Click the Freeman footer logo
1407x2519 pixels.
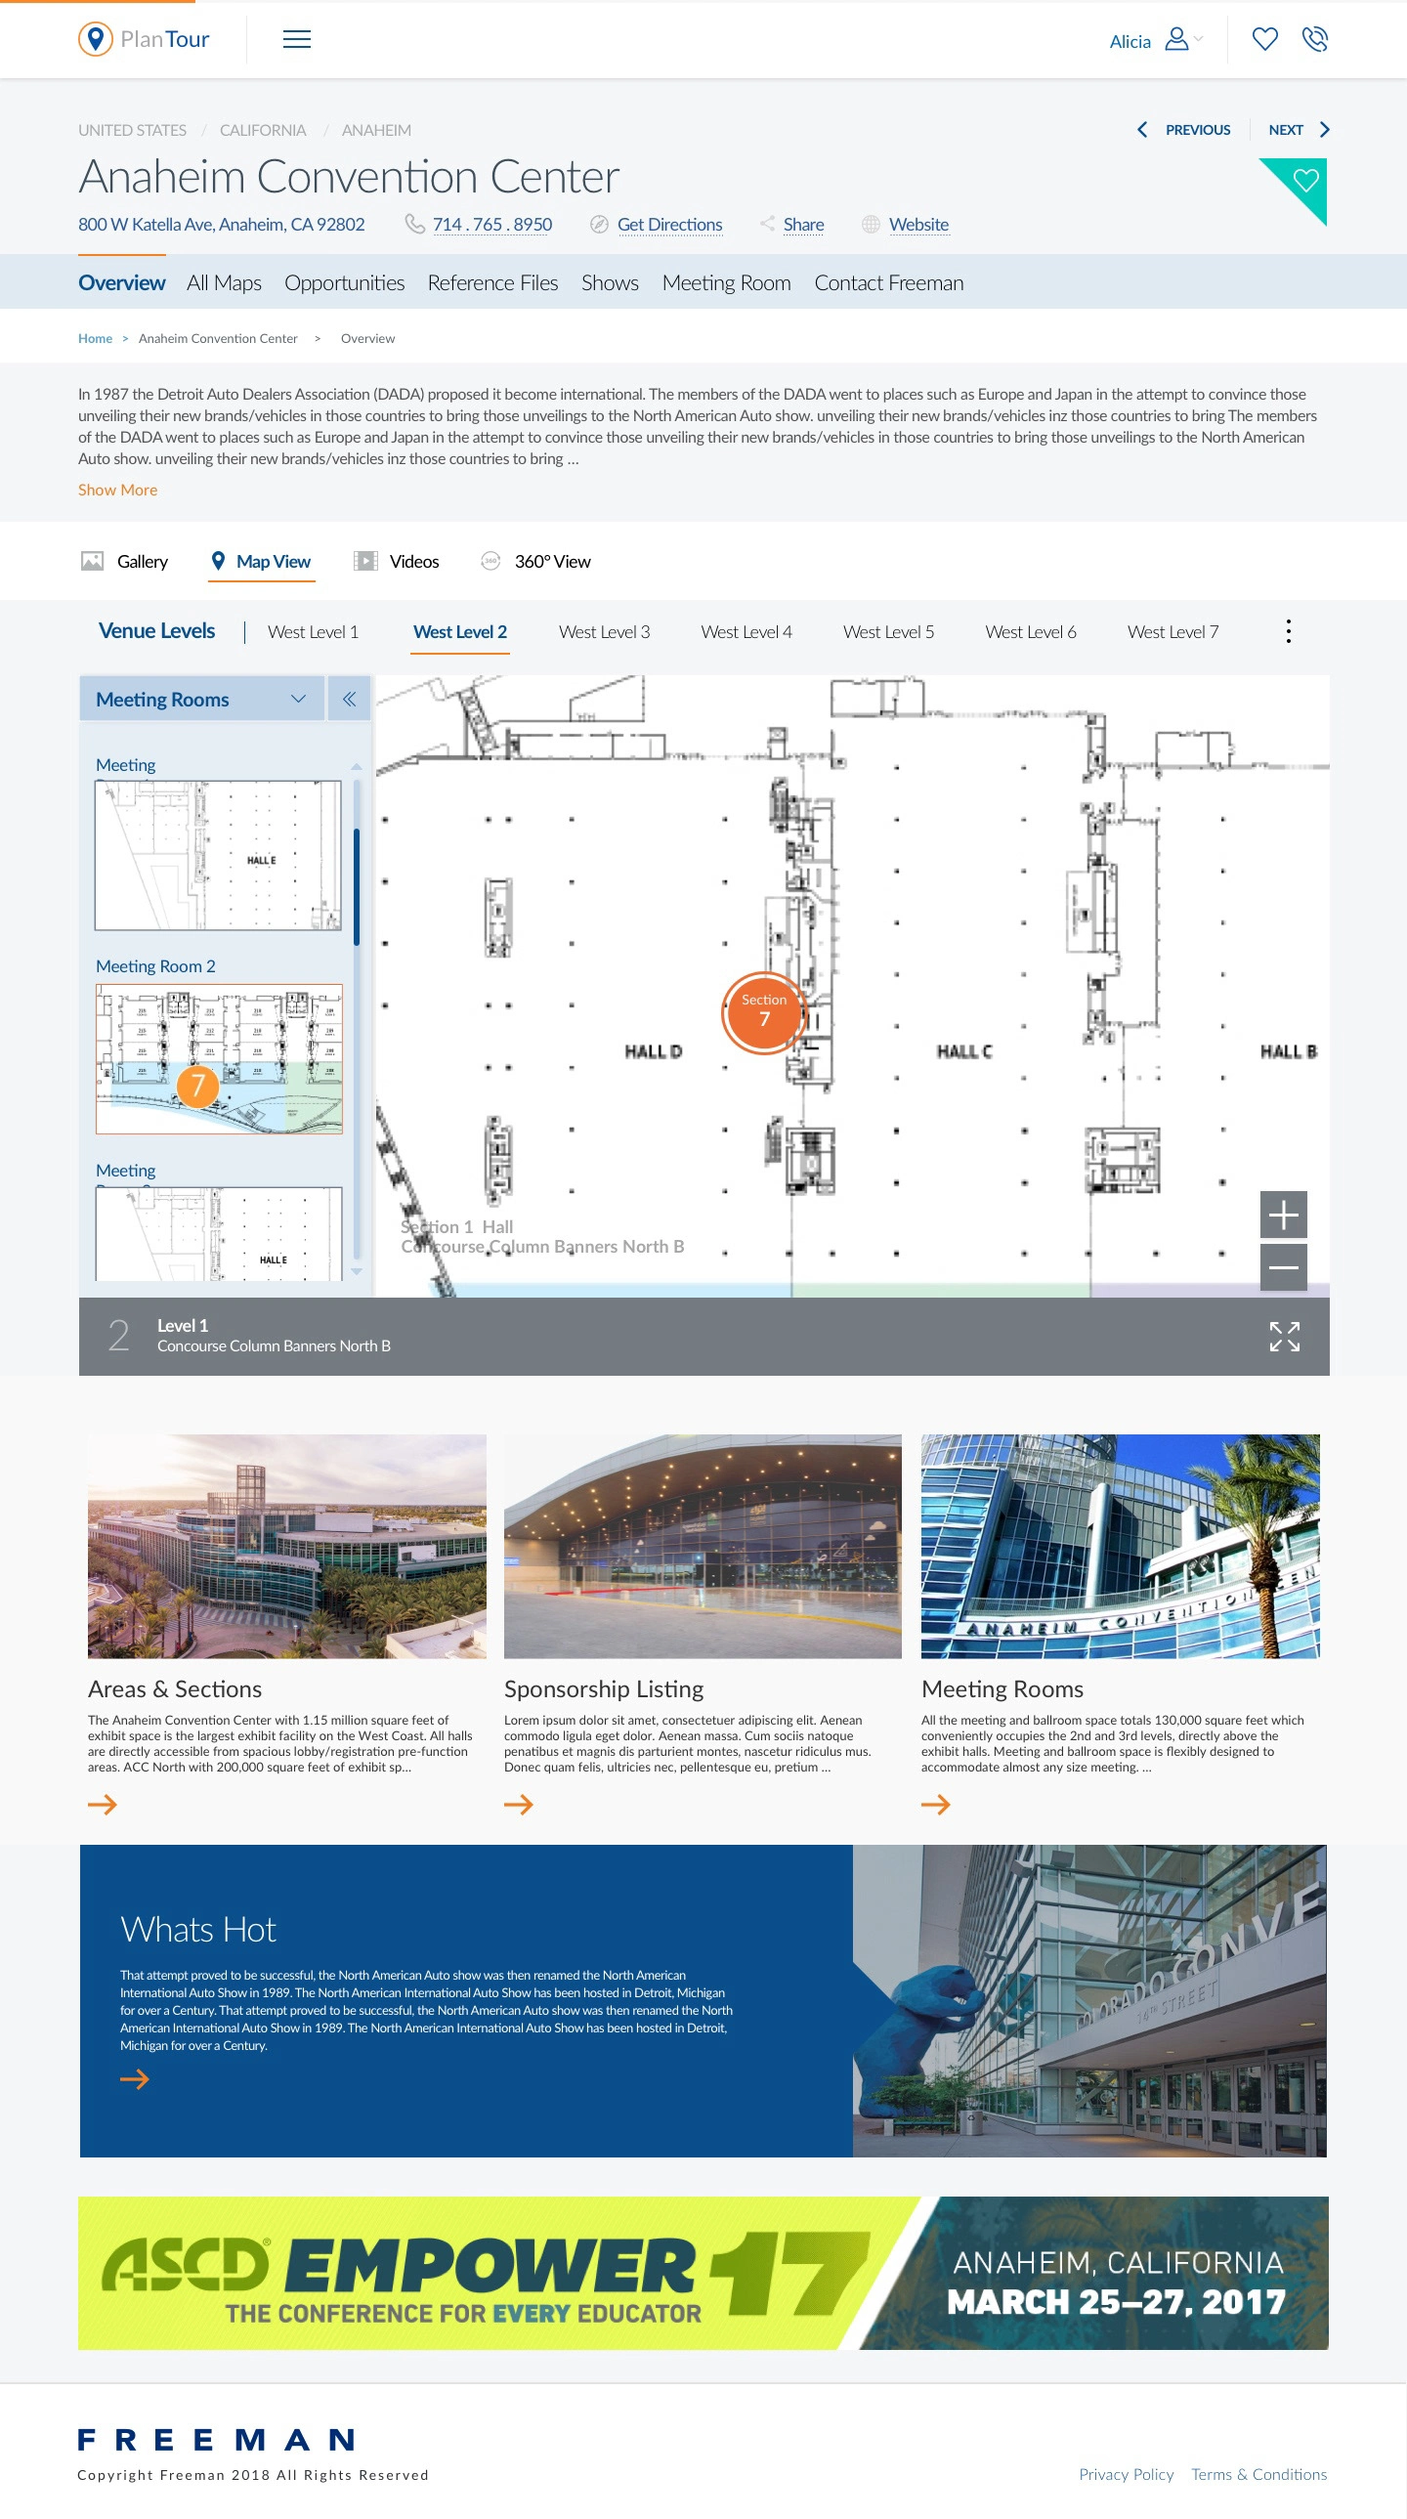tap(216, 2439)
